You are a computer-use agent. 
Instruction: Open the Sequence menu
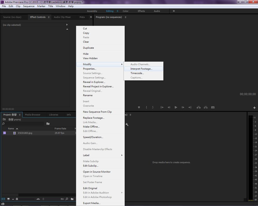[29, 6]
